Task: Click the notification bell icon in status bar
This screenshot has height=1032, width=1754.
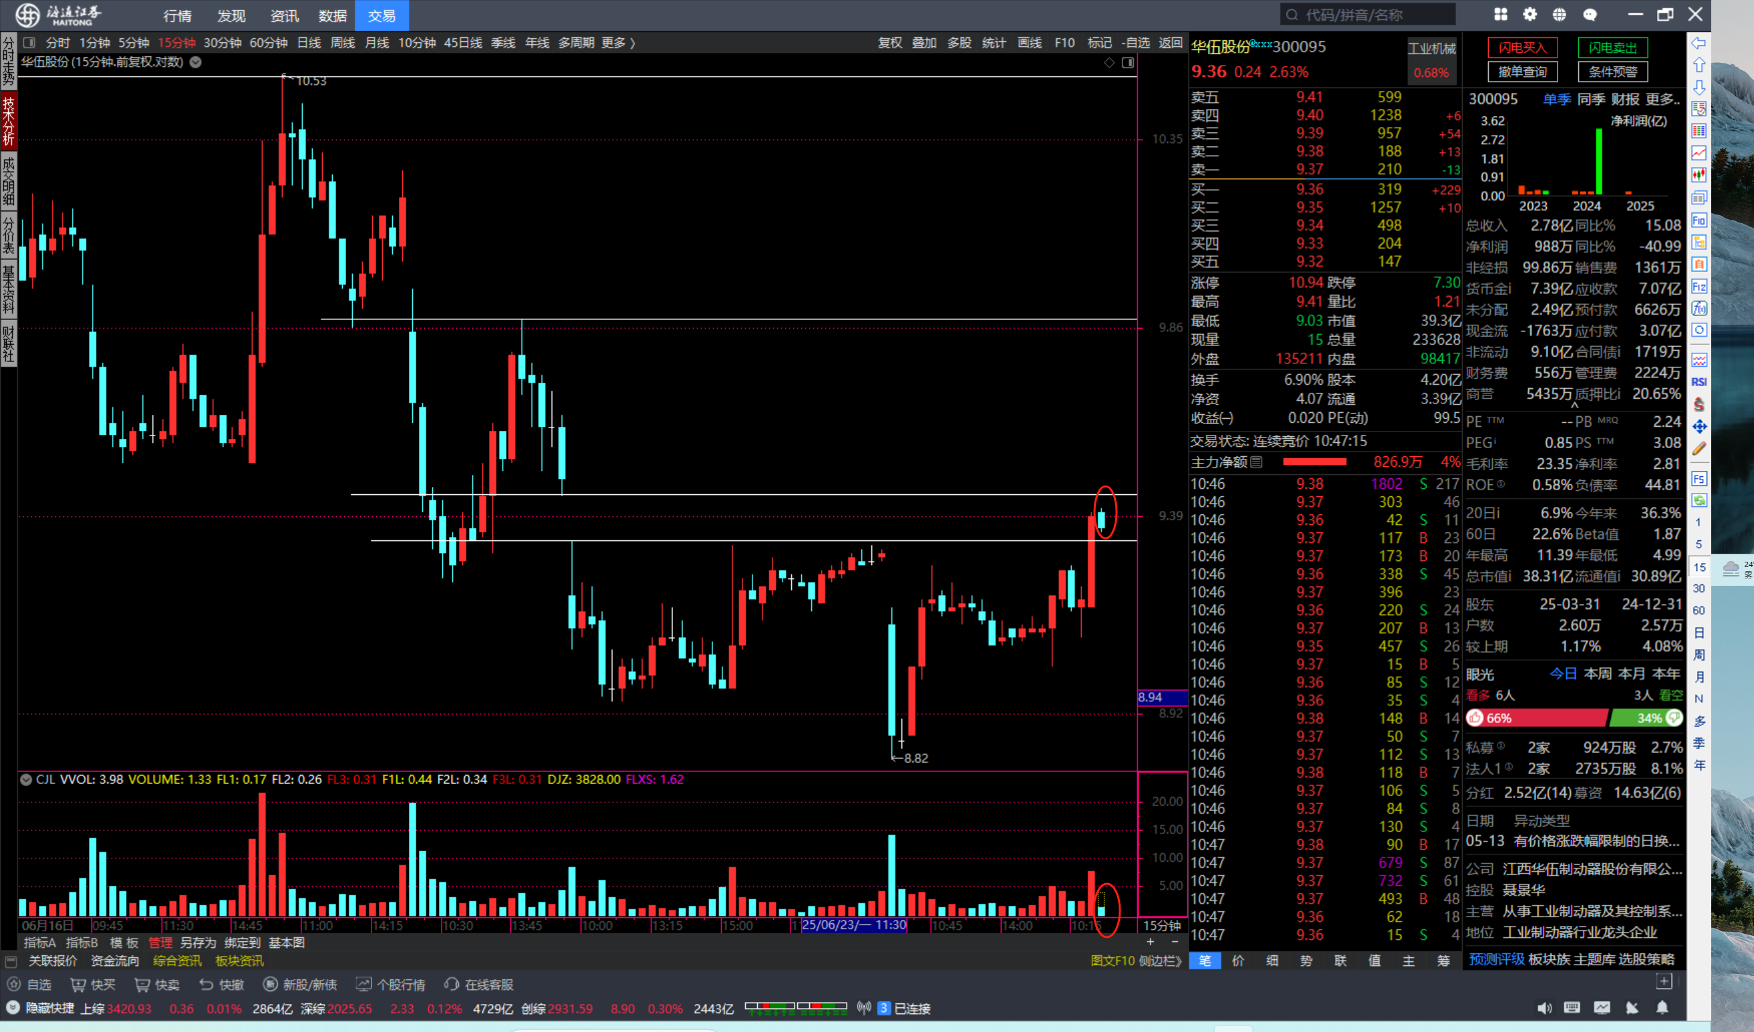Action: tap(1661, 1007)
